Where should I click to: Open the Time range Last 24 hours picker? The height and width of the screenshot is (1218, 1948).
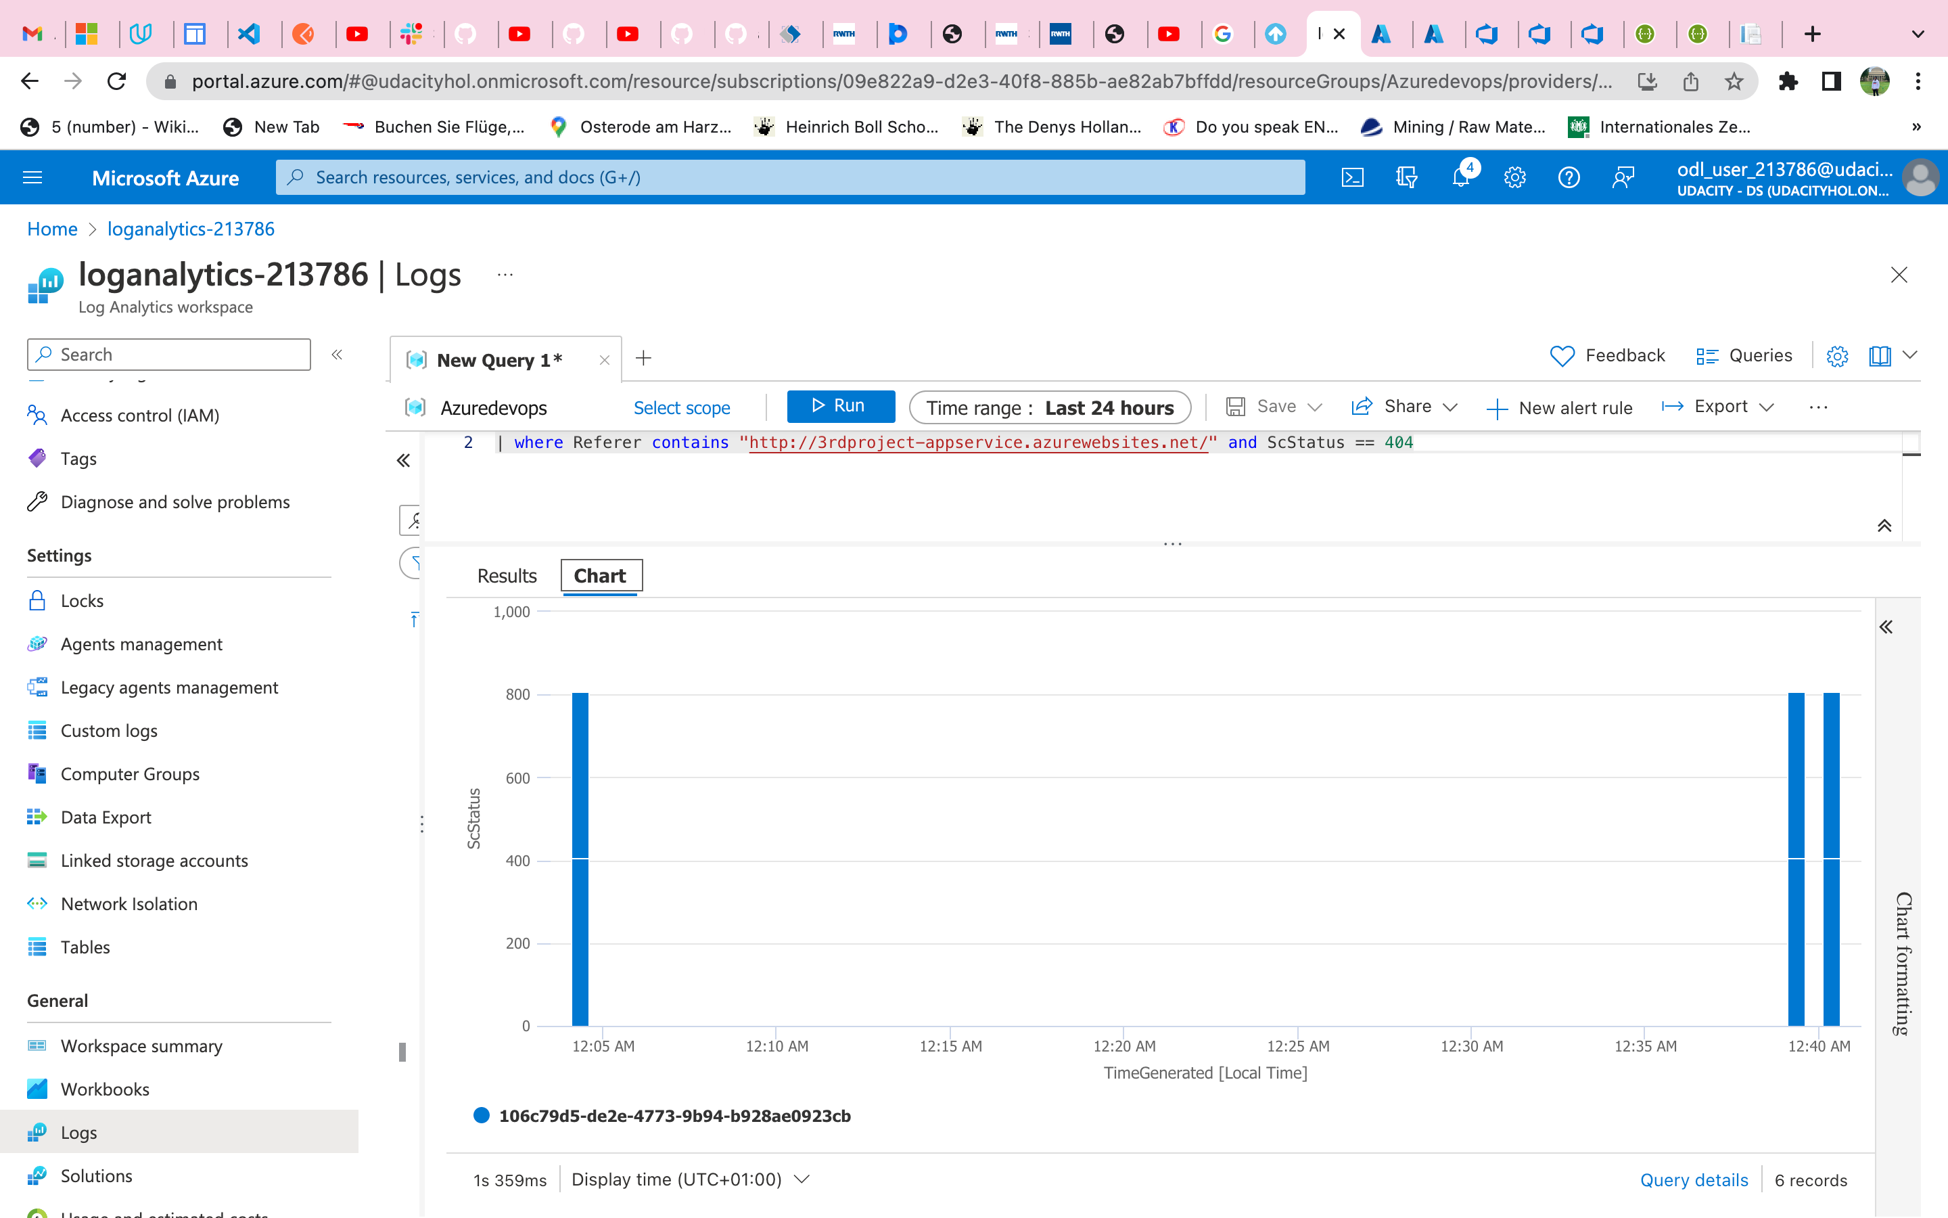coord(1050,407)
